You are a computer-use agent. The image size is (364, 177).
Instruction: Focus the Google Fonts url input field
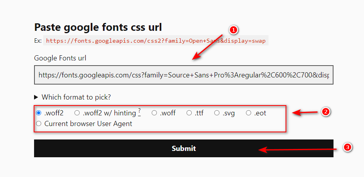pyautogui.click(x=184, y=75)
